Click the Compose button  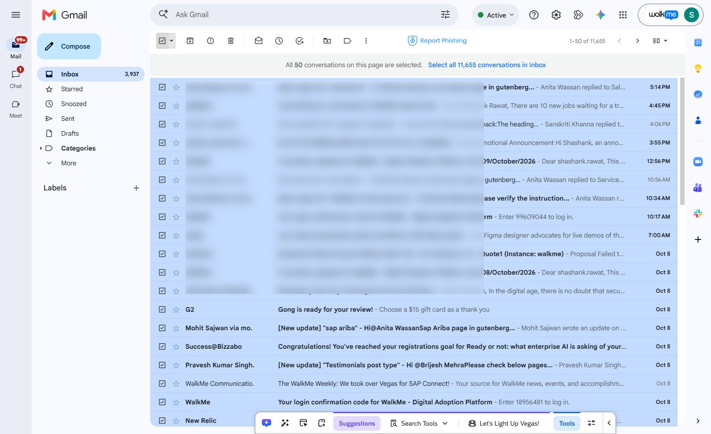click(x=69, y=46)
